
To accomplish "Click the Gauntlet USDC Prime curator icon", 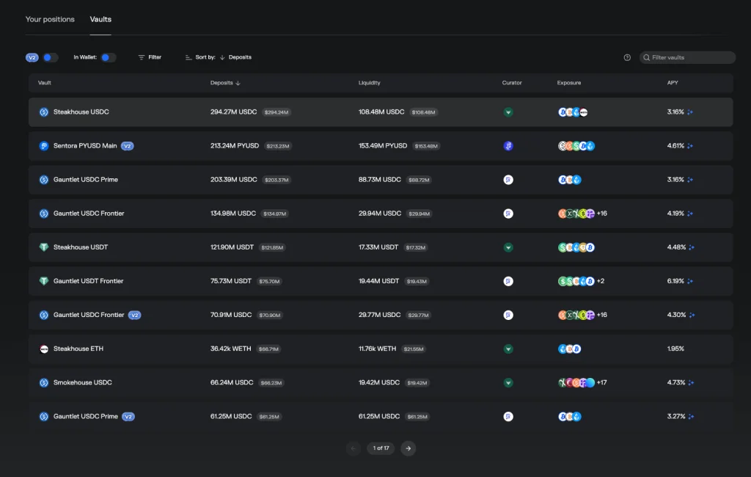I will pos(508,180).
